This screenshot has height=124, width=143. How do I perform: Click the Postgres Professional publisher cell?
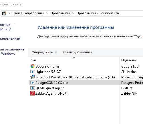[132, 83]
